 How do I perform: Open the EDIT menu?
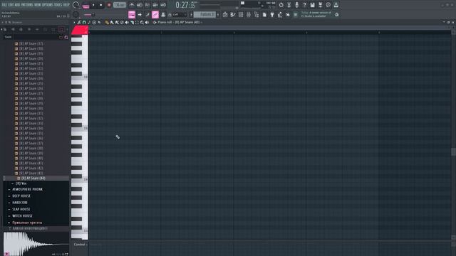(11, 5)
